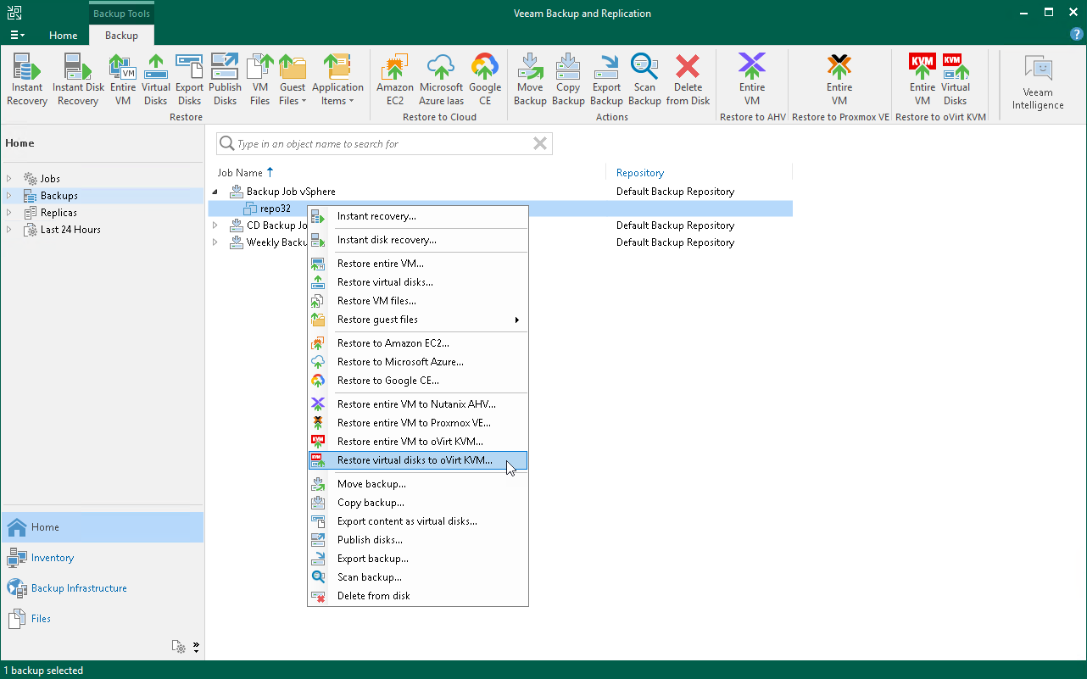Click the Publish Disks icon
This screenshot has height=679, width=1087.
coord(225,79)
